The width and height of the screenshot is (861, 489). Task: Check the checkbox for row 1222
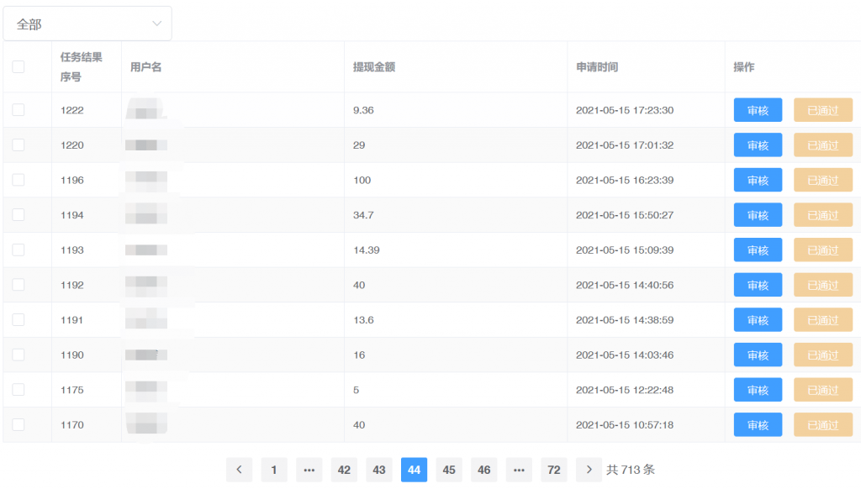[18, 110]
